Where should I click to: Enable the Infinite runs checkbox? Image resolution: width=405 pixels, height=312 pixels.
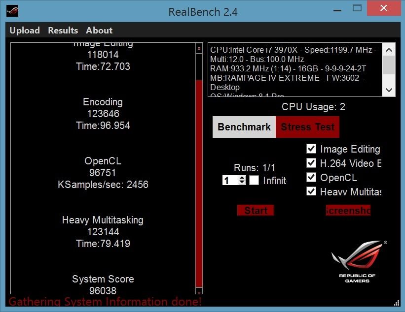coord(254,180)
